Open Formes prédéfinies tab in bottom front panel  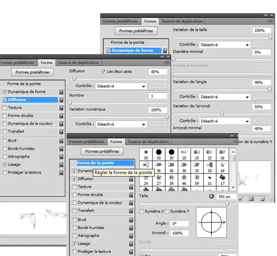pyautogui.click(x=86, y=142)
